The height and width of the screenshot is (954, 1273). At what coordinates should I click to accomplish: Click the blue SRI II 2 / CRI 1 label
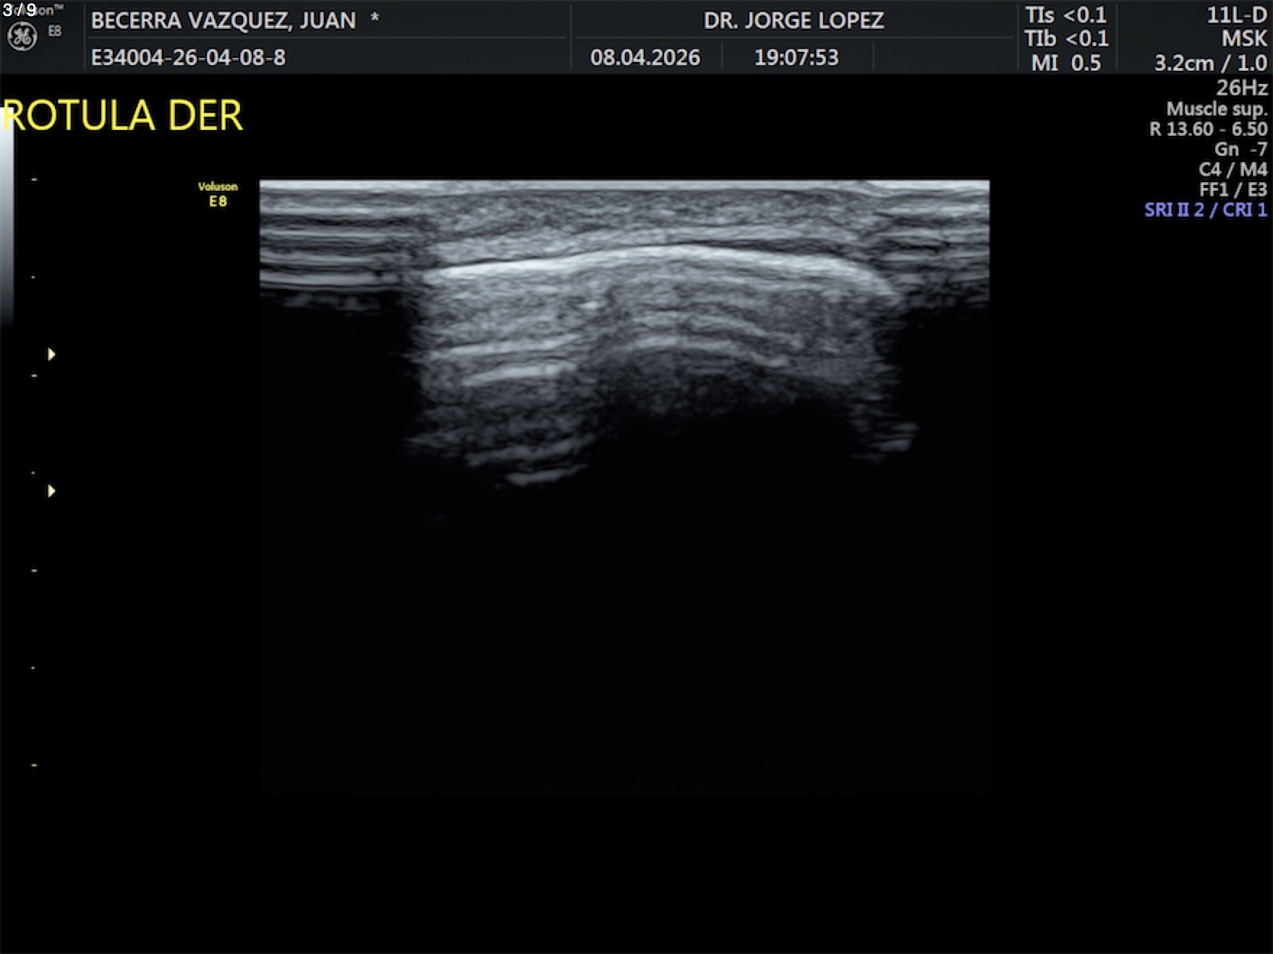click(x=1205, y=210)
